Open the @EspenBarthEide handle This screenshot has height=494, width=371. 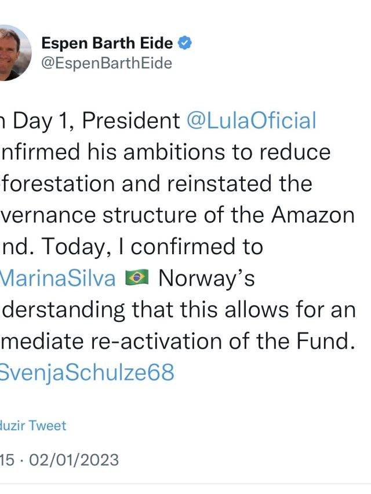tap(107, 63)
